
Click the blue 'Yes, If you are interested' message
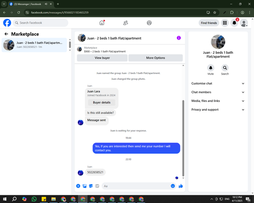[136, 148]
